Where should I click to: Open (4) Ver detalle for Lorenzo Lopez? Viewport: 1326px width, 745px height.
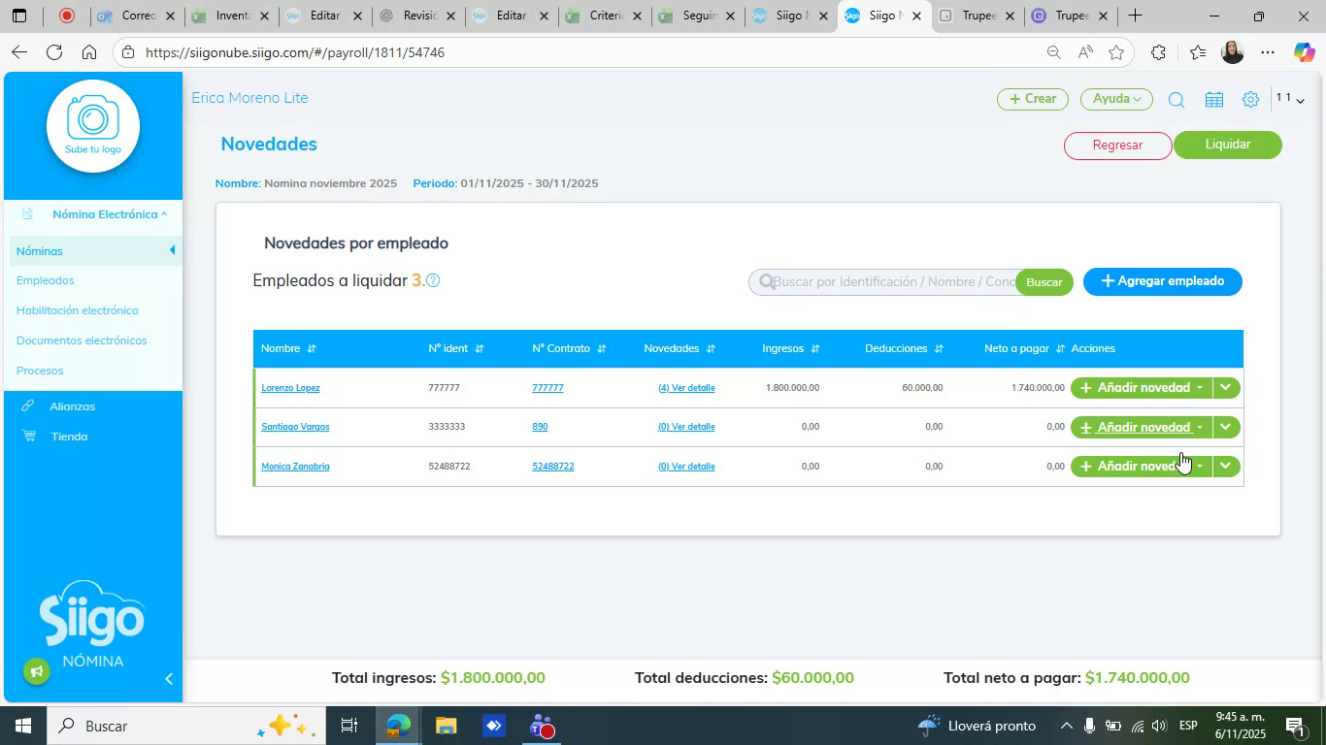tap(686, 388)
